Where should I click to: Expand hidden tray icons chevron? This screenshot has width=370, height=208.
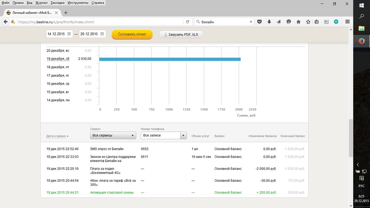[358, 164]
